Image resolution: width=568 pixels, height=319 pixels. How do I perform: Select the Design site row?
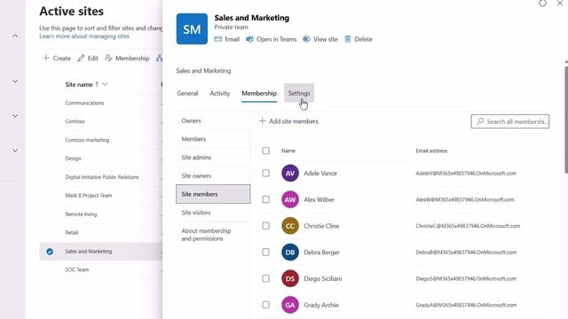pyautogui.click(x=100, y=159)
